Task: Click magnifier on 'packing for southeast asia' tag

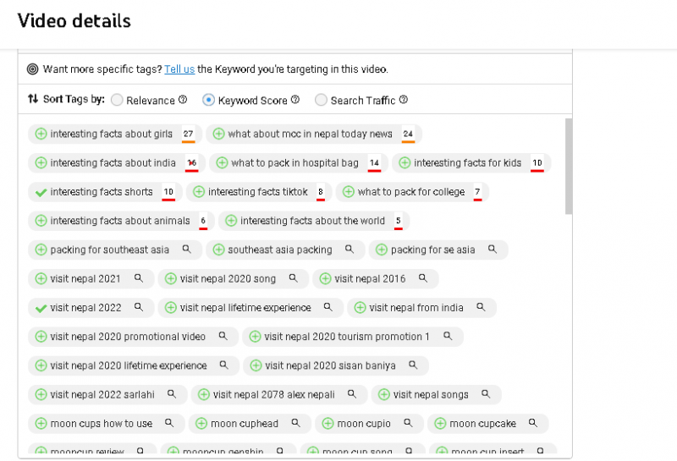Action: 187,250
